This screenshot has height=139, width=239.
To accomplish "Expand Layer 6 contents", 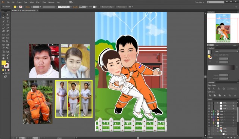I will (215, 120).
